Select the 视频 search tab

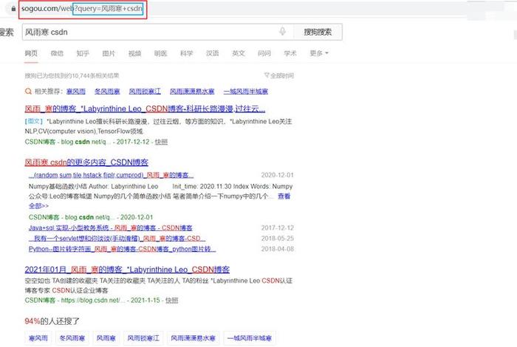tap(134, 53)
